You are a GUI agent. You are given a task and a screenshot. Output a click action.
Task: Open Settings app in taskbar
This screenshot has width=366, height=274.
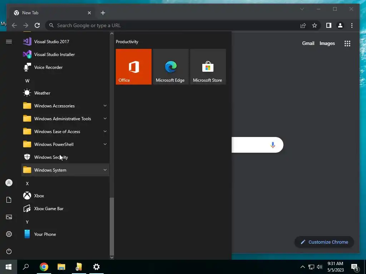(97, 267)
